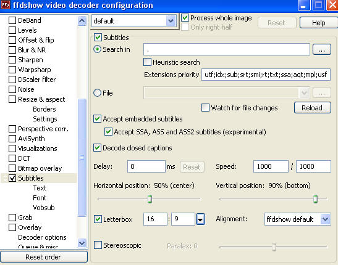Enable the Sharpen filter checkbox
The height and width of the screenshot is (265, 338).
tap(12, 60)
